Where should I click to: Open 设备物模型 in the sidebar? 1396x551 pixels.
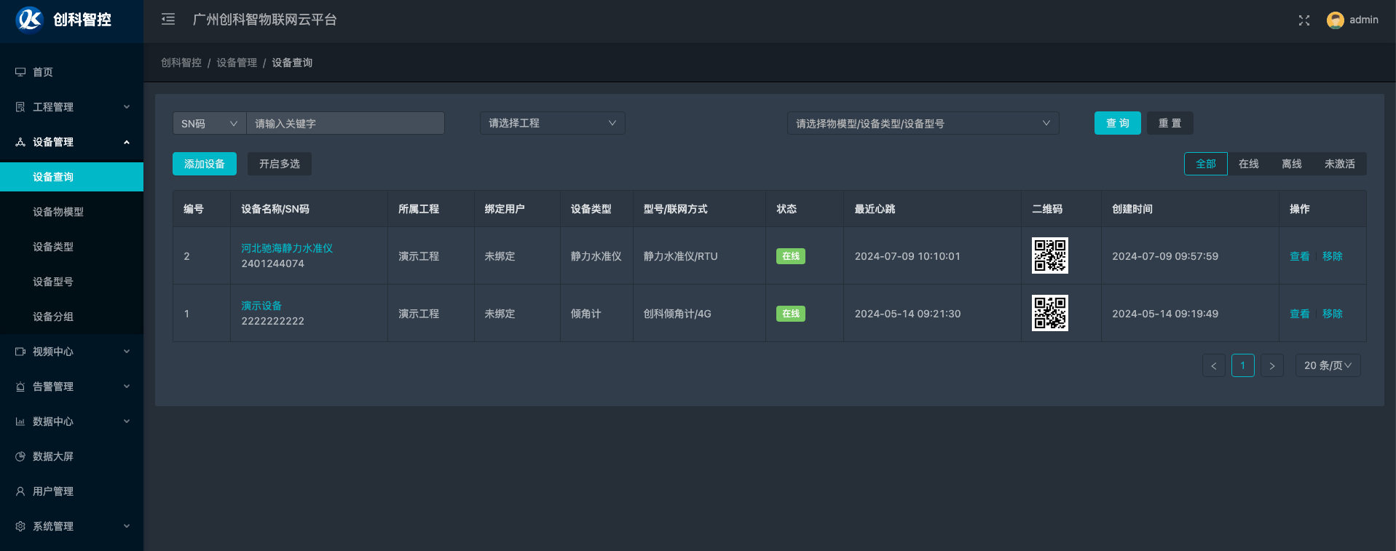pos(71,212)
